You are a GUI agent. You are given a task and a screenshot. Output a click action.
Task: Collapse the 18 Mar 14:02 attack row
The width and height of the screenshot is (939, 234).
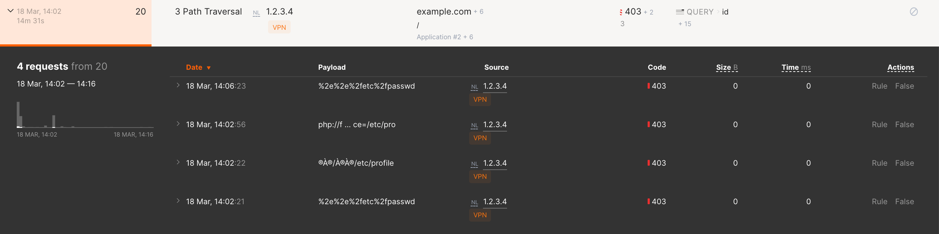[x=11, y=11]
